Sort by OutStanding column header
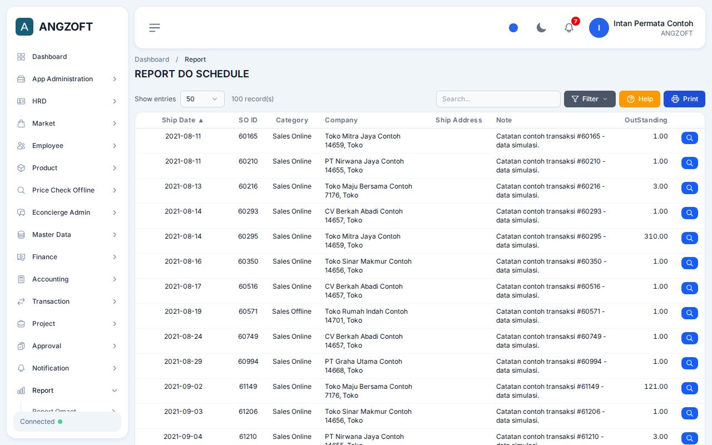 click(x=646, y=120)
